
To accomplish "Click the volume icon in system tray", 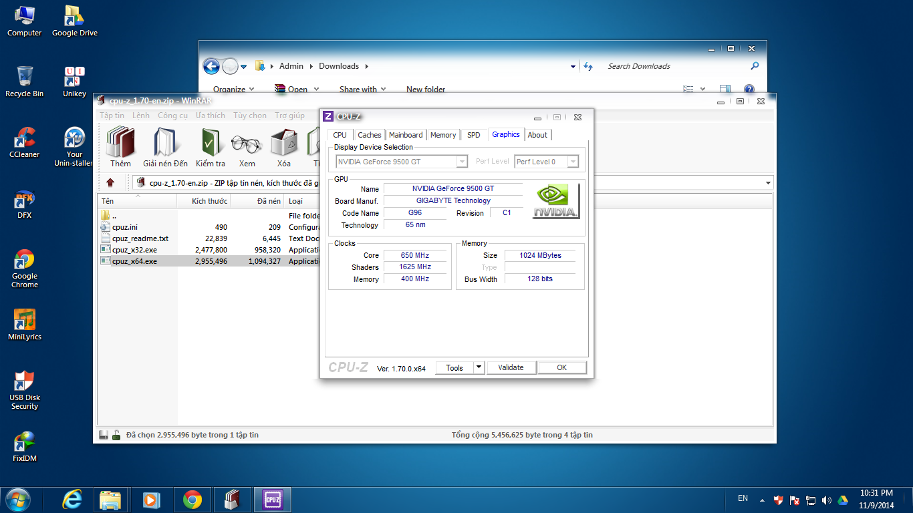I will 827,500.
